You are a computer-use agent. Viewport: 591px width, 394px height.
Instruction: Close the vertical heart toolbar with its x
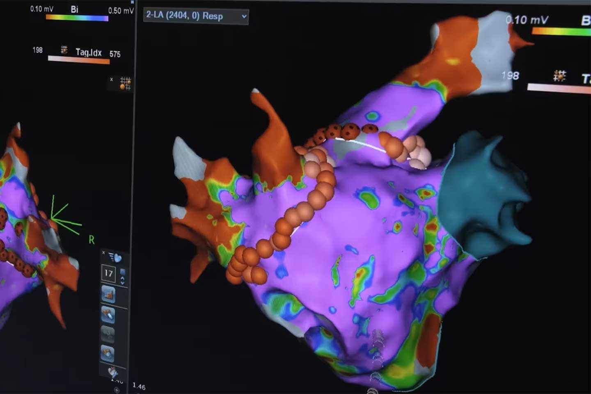[x=103, y=253]
